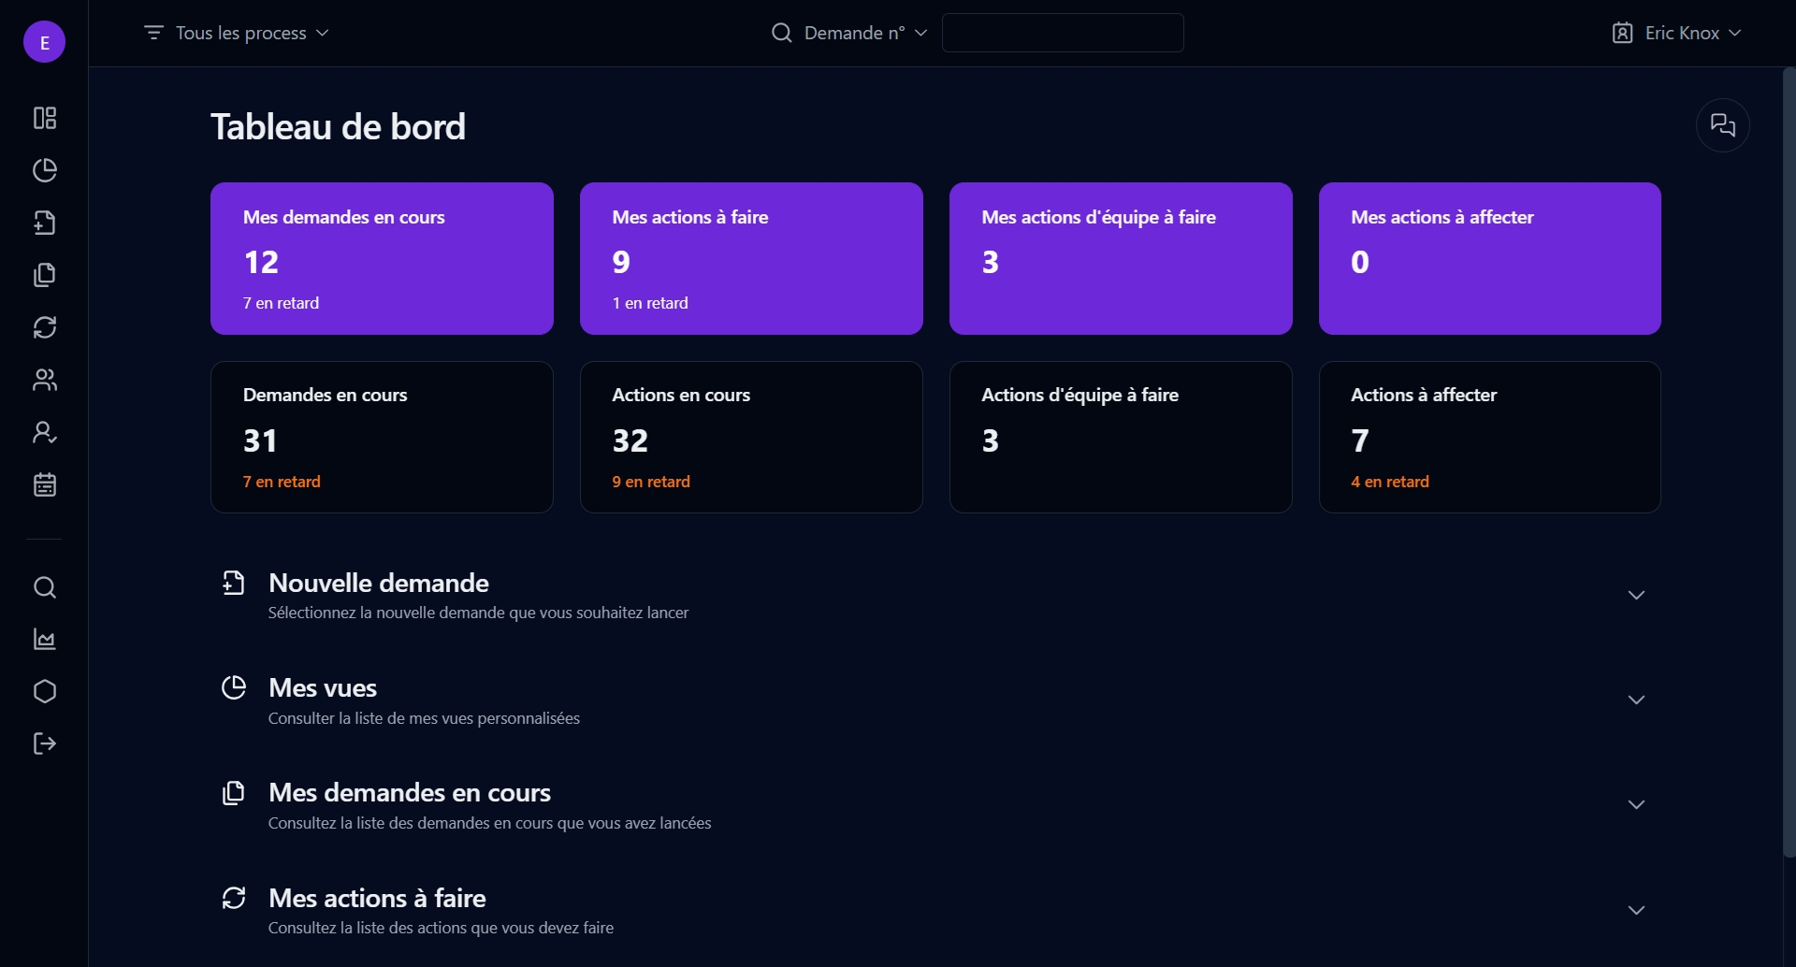Click the 'Mes demandes en cours' purple card
This screenshot has height=967, width=1796.
tap(382, 258)
